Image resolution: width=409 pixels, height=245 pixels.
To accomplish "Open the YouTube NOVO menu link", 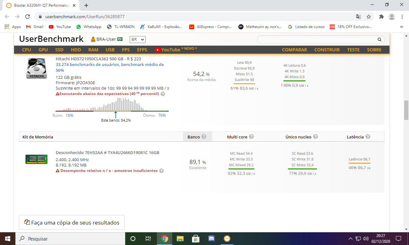I will click(x=176, y=49).
